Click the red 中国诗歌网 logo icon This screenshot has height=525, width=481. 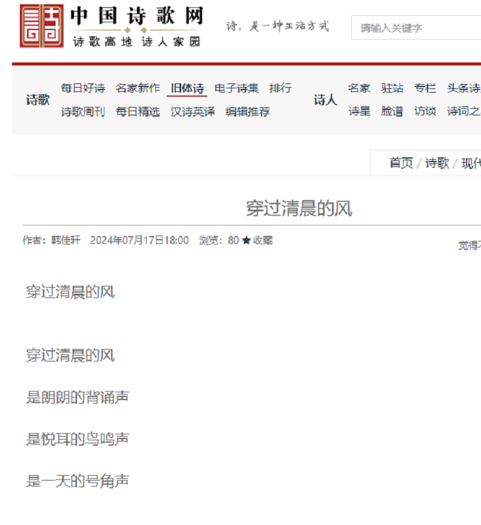[41, 26]
